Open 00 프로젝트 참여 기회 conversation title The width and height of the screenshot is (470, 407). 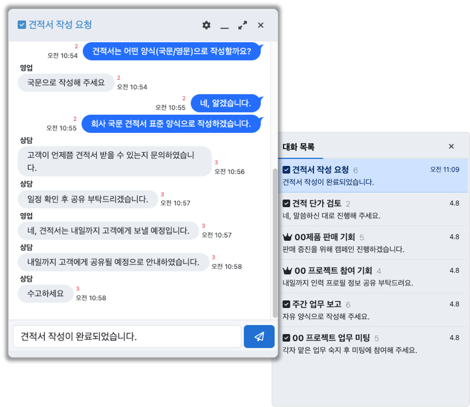[x=333, y=271]
